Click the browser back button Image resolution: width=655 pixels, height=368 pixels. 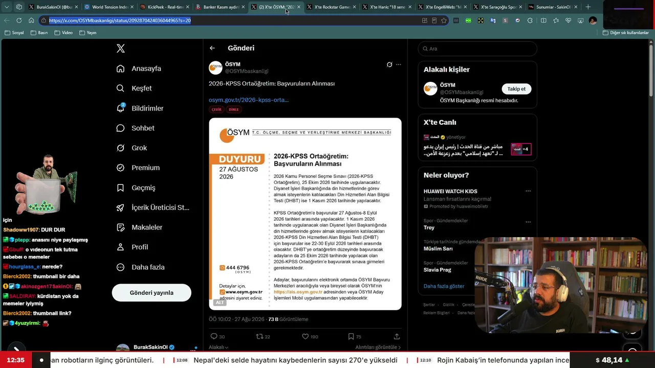pos(7,20)
